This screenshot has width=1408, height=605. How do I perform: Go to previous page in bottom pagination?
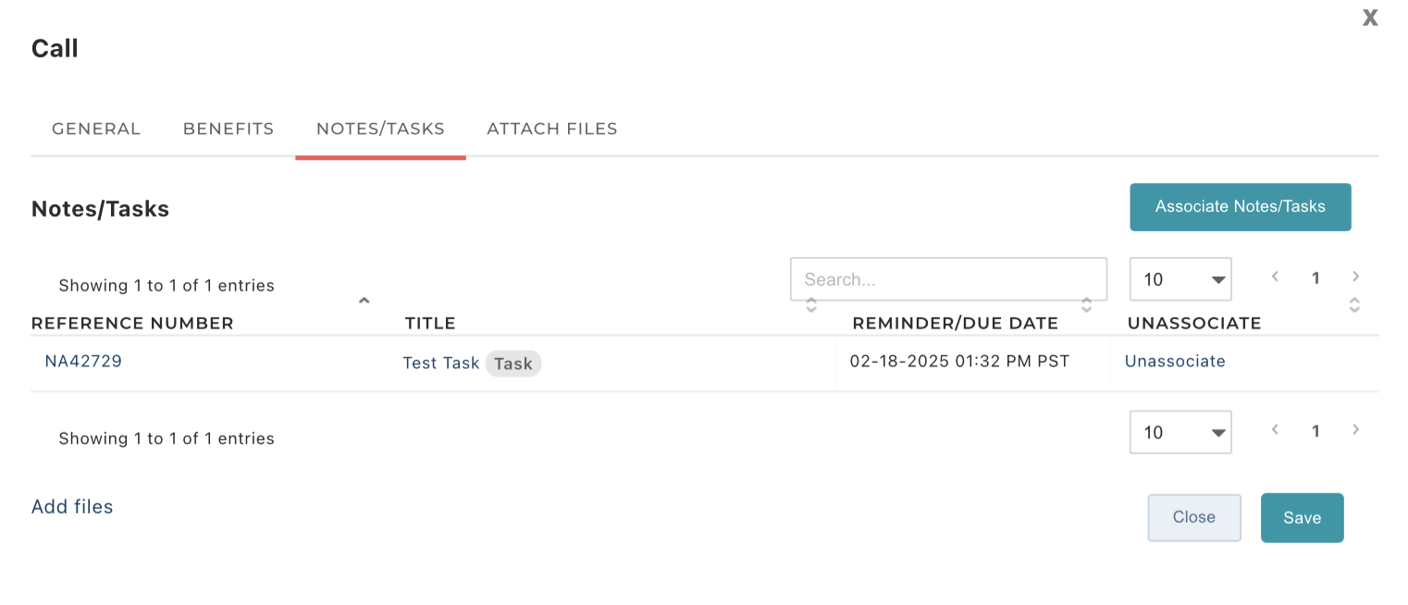point(1275,429)
